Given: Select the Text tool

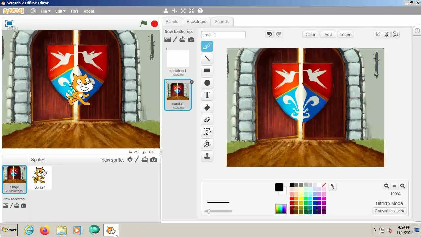Looking at the screenshot, I should (x=207, y=95).
